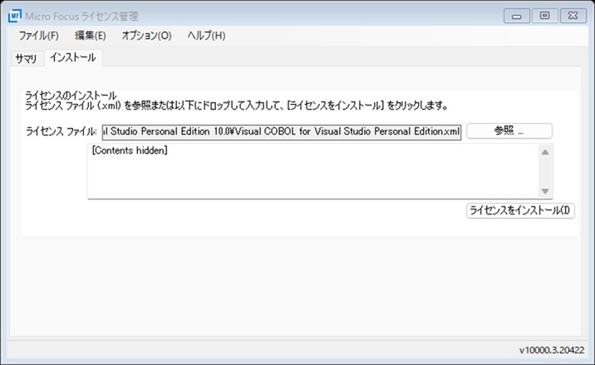
Task: Click the scroll down arrow in contents box
Action: point(545,191)
